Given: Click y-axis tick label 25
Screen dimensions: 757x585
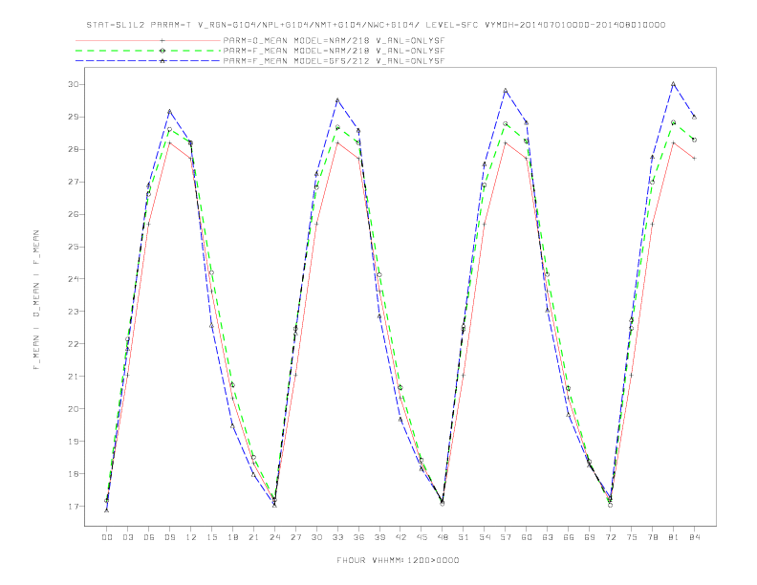Looking at the screenshot, I should pos(74,247).
